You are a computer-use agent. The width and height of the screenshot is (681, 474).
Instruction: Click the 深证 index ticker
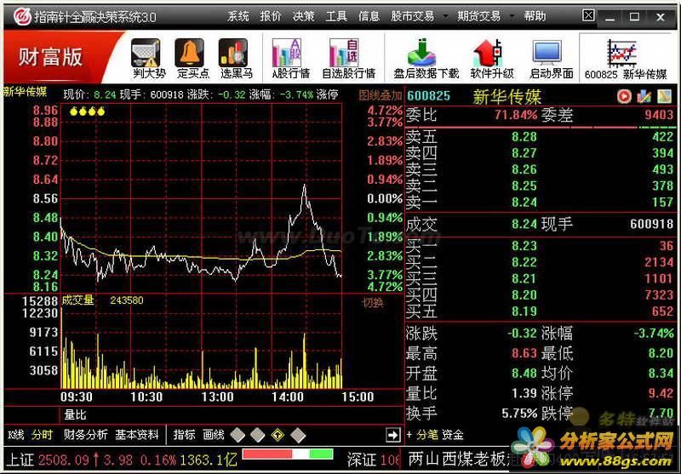click(374, 460)
